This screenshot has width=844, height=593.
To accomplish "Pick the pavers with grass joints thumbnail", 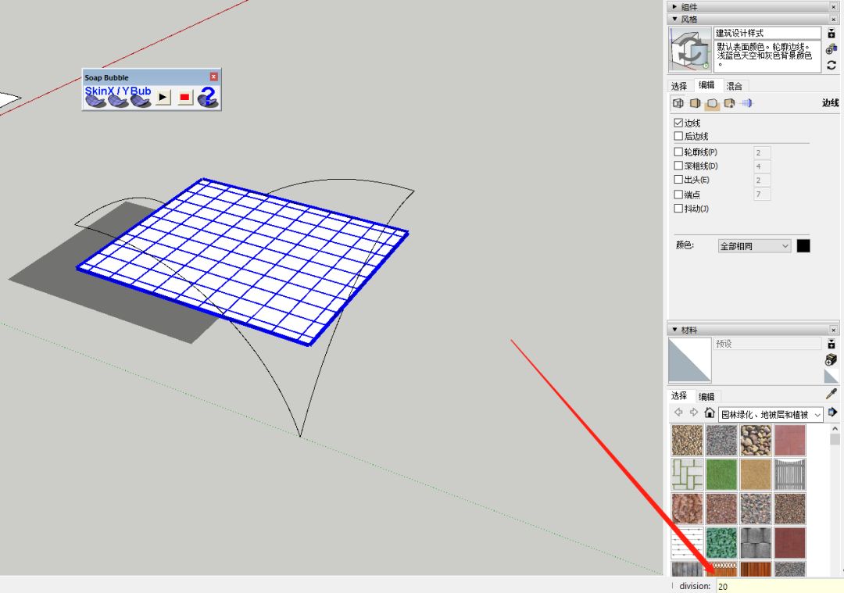I will pos(688,474).
